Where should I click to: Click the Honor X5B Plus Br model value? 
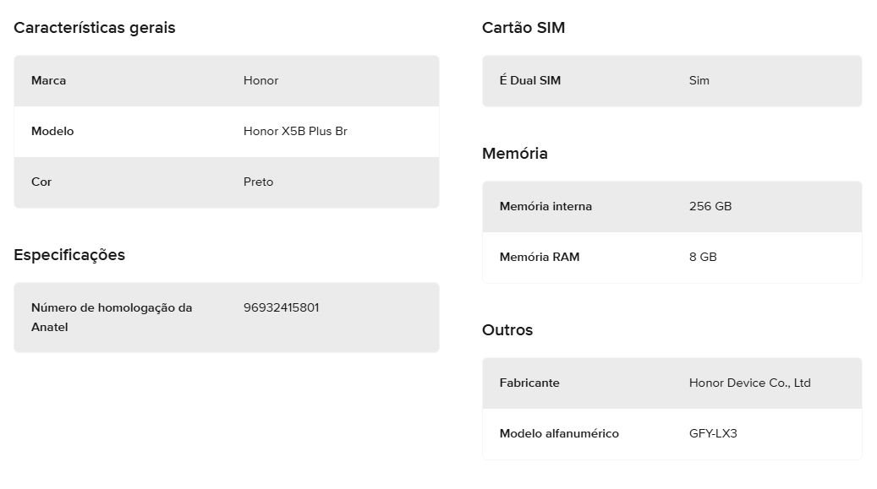point(295,132)
